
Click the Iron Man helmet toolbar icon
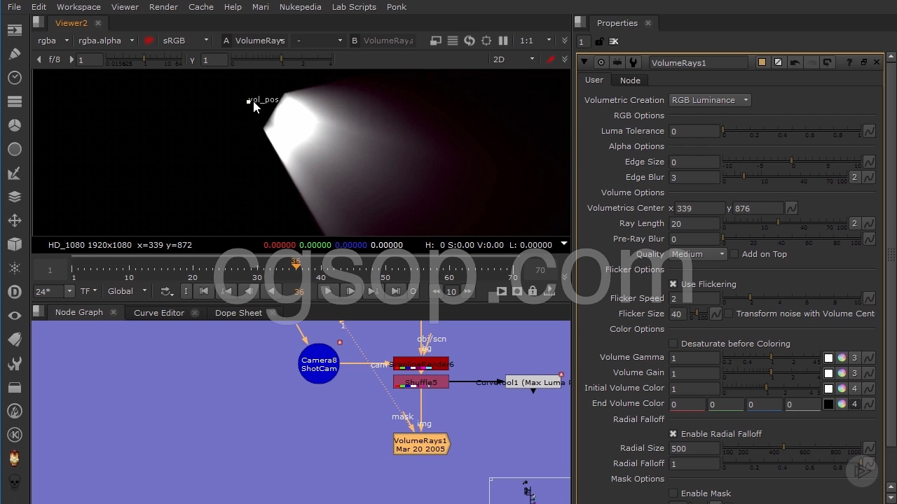[x=15, y=458]
